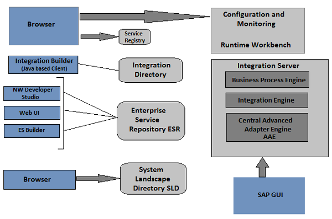This screenshot has height=219, width=332.
Task: Select the Service Registry box
Action: pos(134,37)
